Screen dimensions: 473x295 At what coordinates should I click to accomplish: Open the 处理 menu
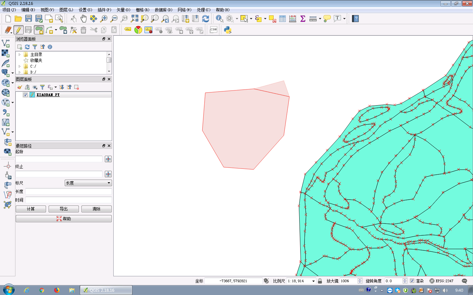(204, 10)
